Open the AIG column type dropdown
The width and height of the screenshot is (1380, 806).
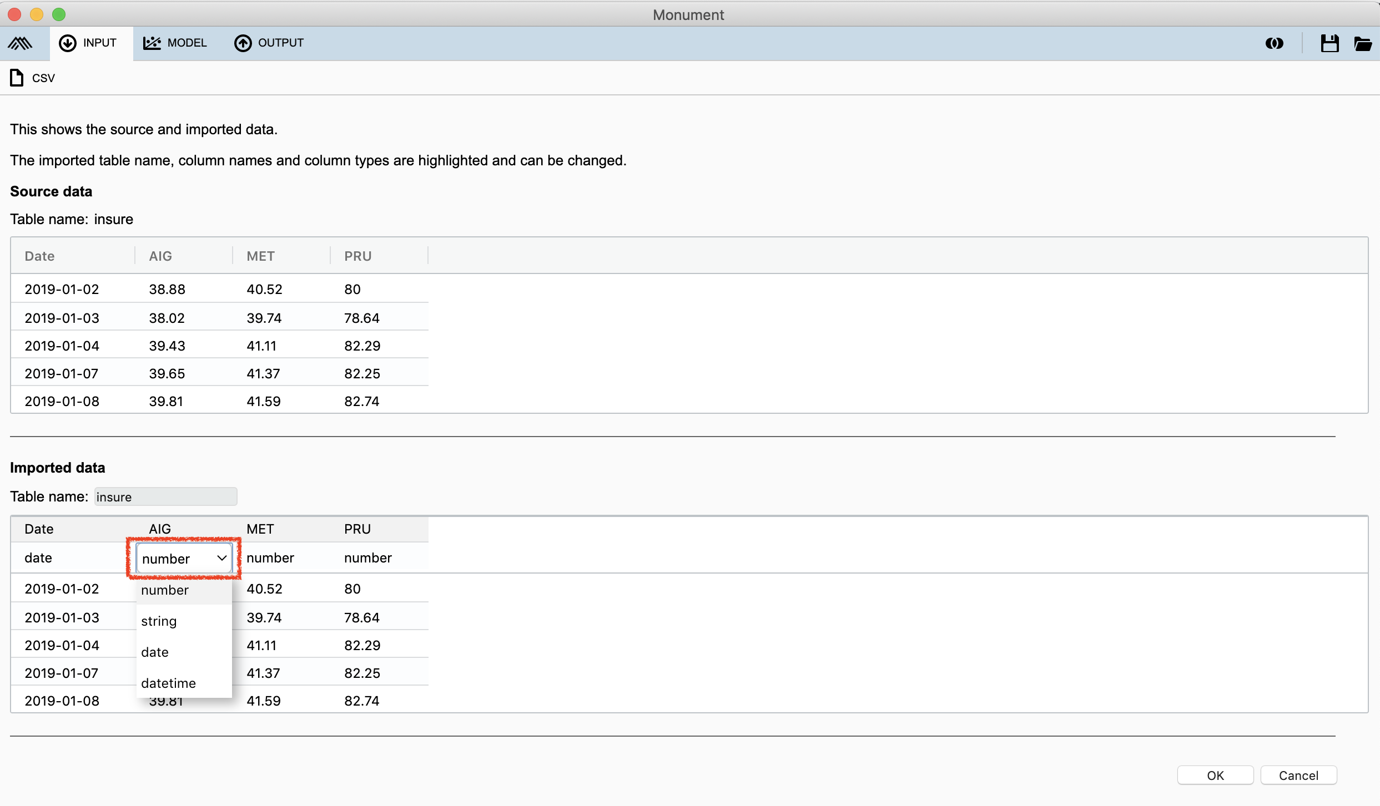tap(184, 559)
